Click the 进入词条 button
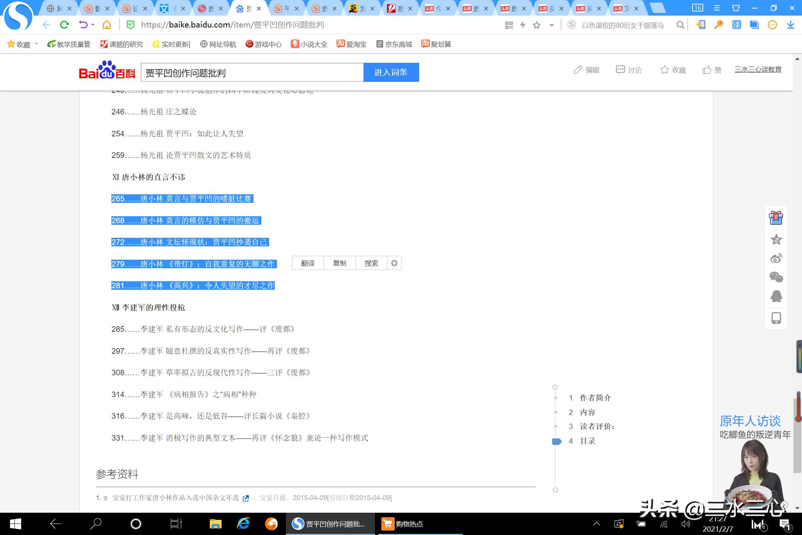This screenshot has width=802, height=535. [391, 72]
